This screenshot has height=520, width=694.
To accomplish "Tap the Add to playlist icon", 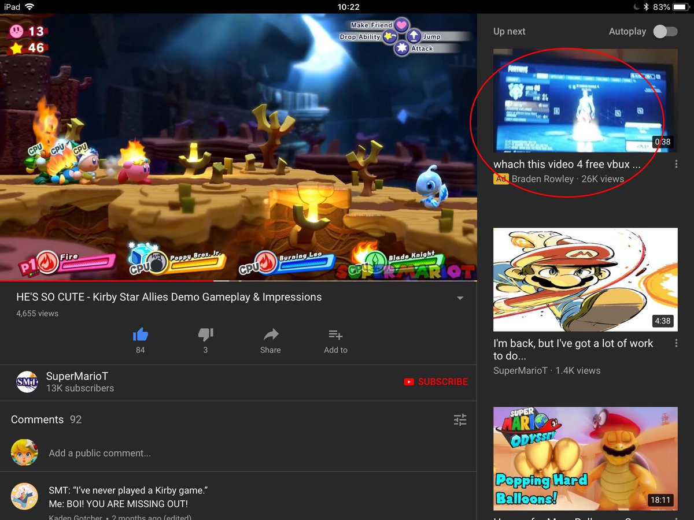I will tap(335, 334).
